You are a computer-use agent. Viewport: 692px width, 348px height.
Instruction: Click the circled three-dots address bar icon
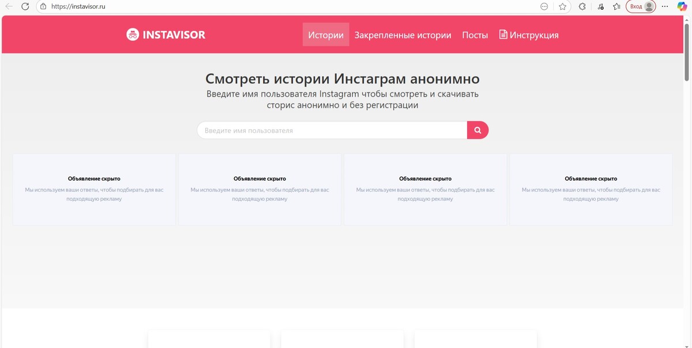click(x=544, y=7)
